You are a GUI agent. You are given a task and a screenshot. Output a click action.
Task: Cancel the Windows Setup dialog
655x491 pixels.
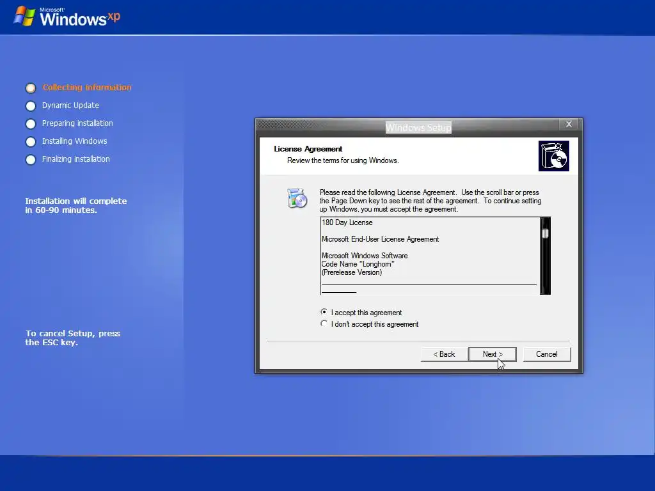point(546,354)
